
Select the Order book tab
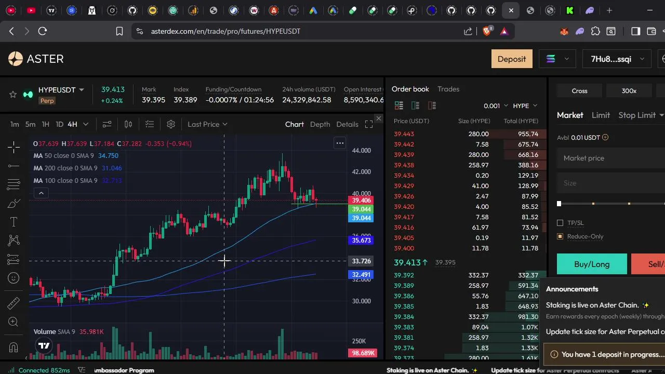[410, 89]
